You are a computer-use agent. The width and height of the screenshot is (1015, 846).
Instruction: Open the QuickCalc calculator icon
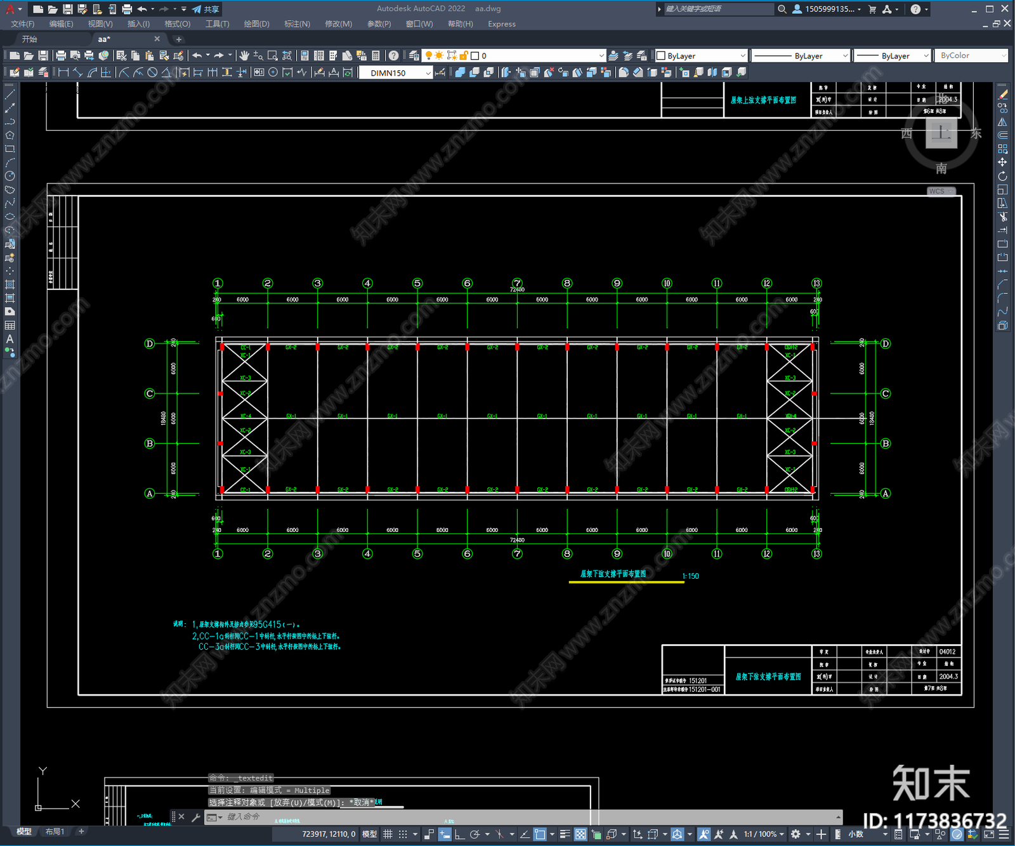[376, 56]
